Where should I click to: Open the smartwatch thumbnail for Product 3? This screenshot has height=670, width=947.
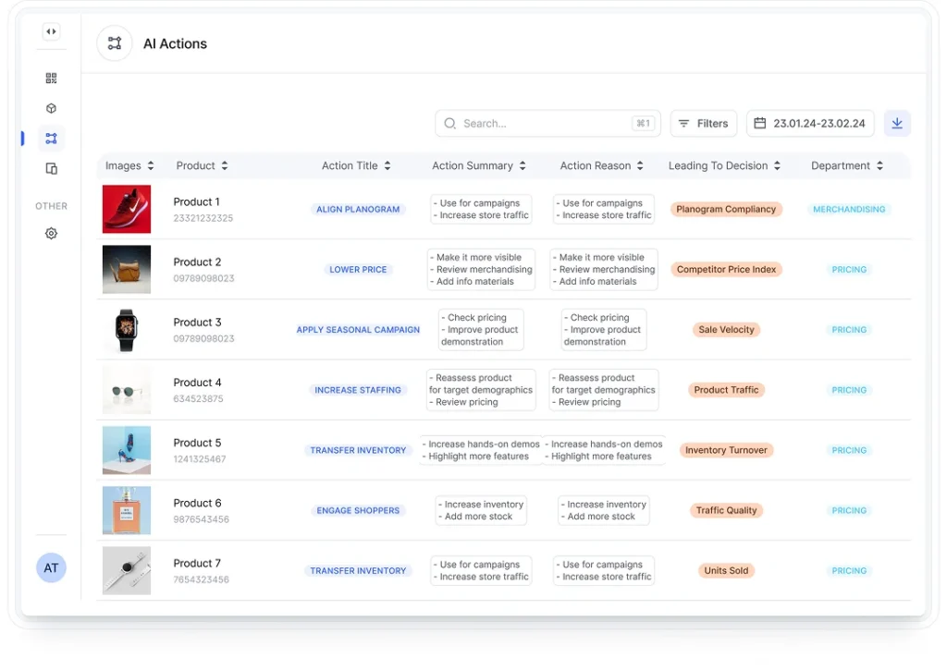(127, 330)
